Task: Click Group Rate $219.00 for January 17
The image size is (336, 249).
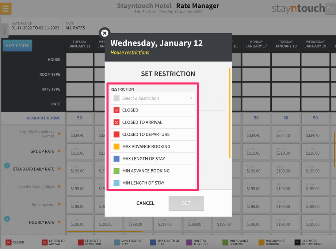Action: (256, 151)
